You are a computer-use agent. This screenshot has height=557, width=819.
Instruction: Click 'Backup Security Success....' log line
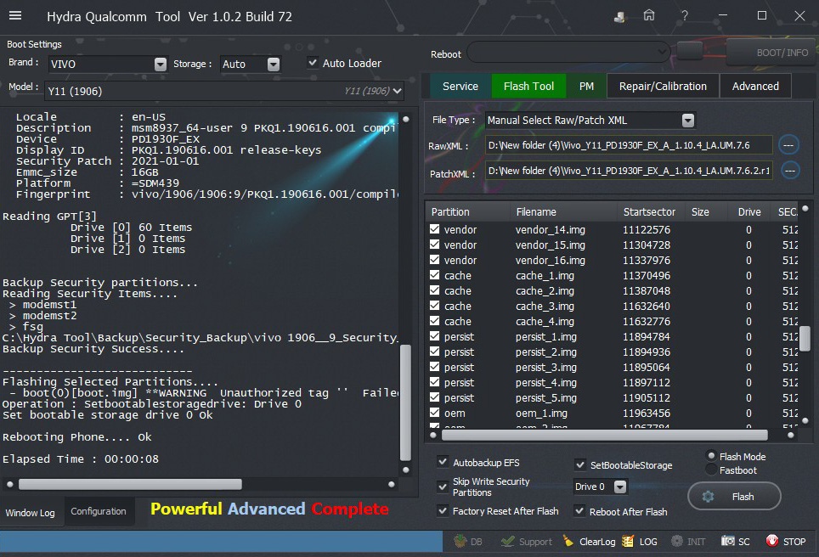pos(93,349)
